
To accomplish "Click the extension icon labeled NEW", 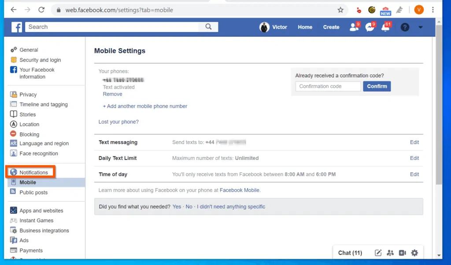I will (385, 11).
